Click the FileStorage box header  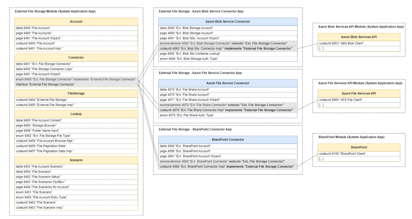click(76, 94)
